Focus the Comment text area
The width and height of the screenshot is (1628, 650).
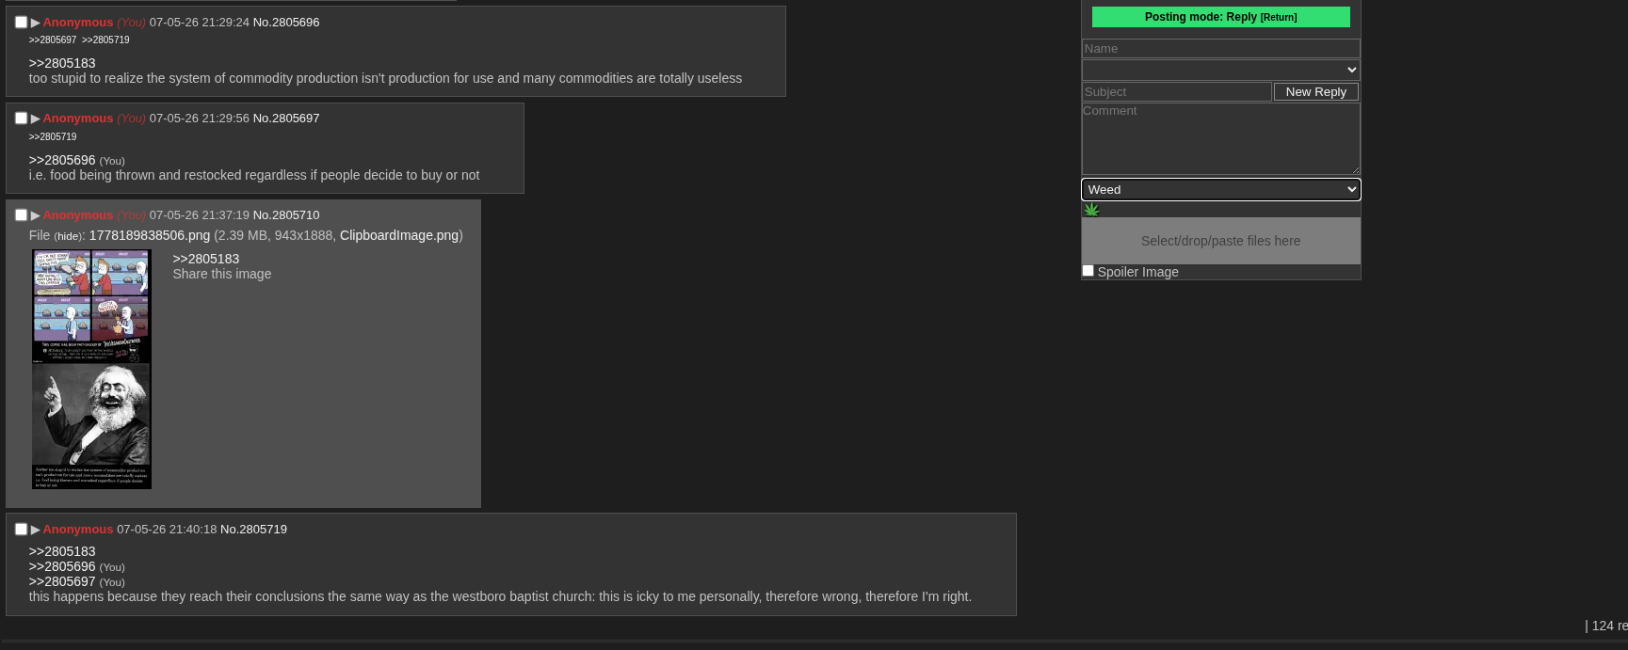tap(1220, 138)
